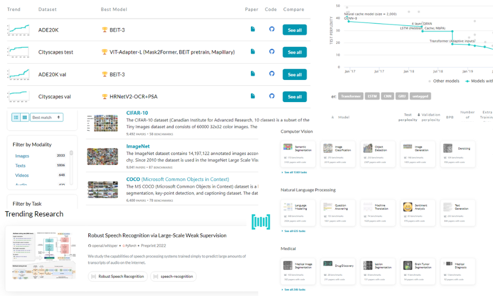Click See all for ADE20K
This screenshot has height=296, width=493.
(295, 30)
